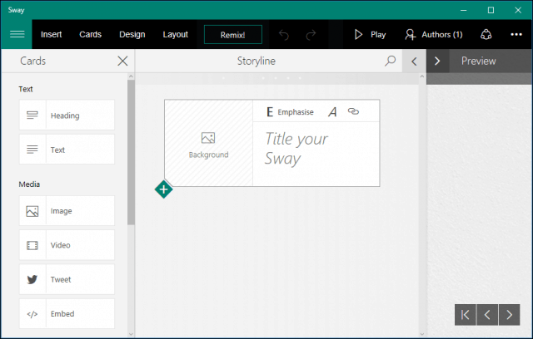Open the Insert menu

[52, 35]
